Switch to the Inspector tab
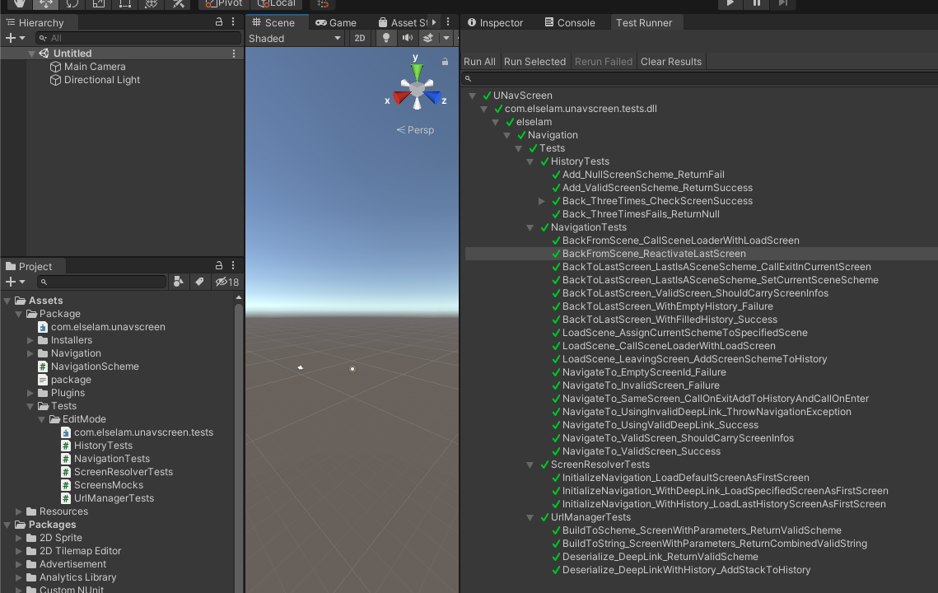 (495, 23)
